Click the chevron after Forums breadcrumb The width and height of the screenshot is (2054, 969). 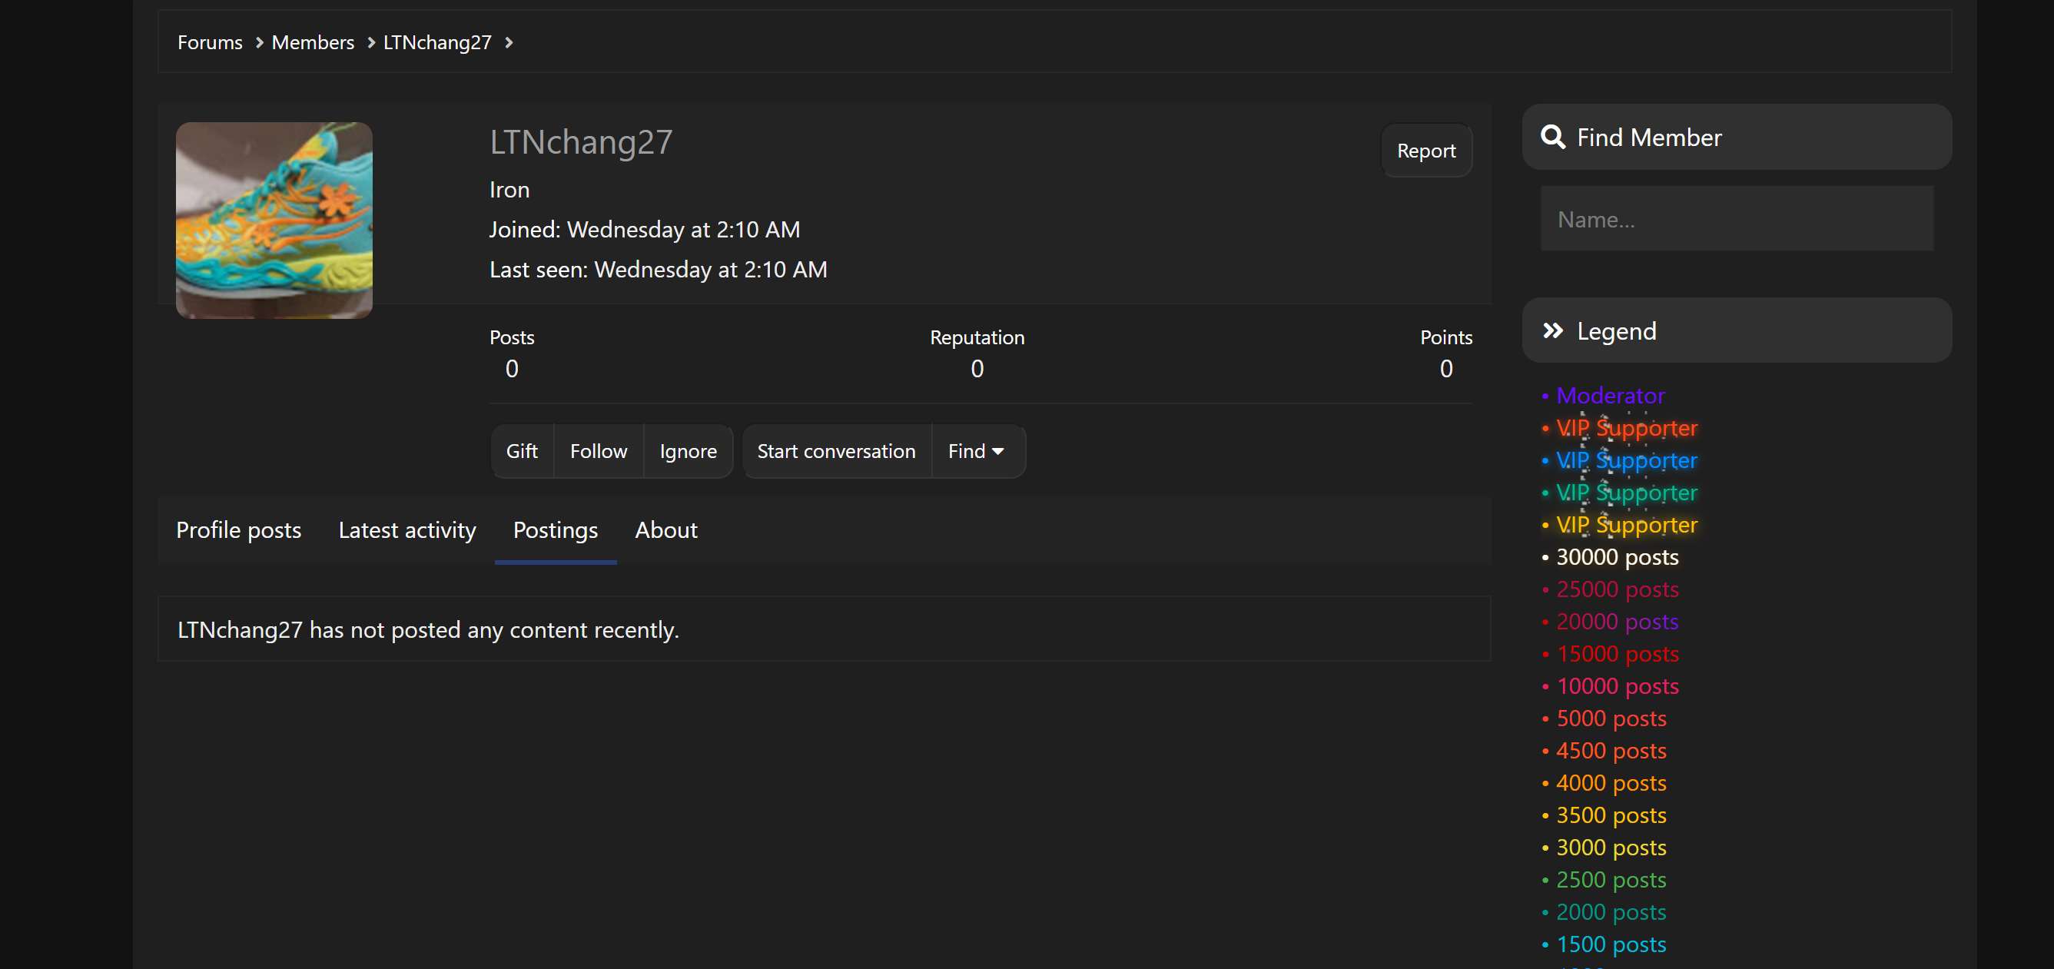coord(259,42)
